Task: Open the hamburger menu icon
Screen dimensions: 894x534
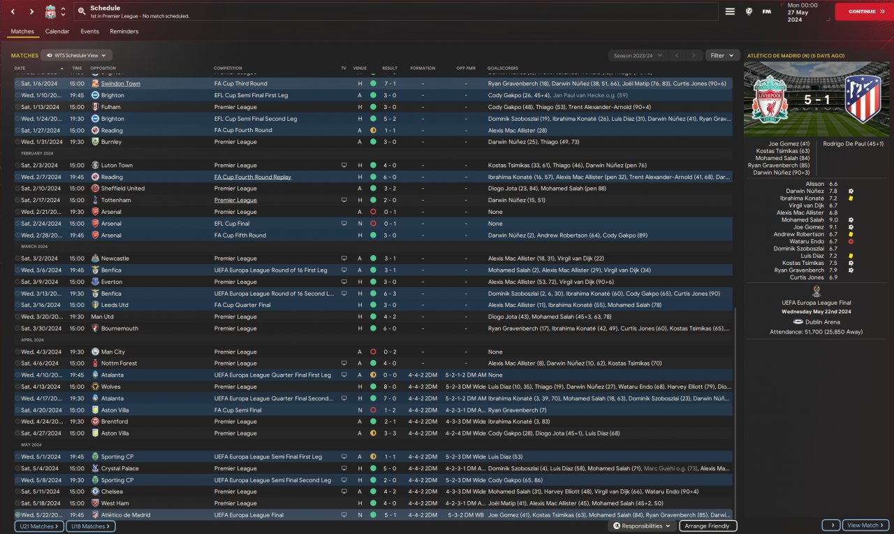Action: (x=730, y=12)
